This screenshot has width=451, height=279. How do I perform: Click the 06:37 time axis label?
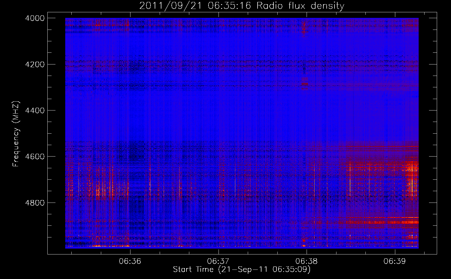219,261
